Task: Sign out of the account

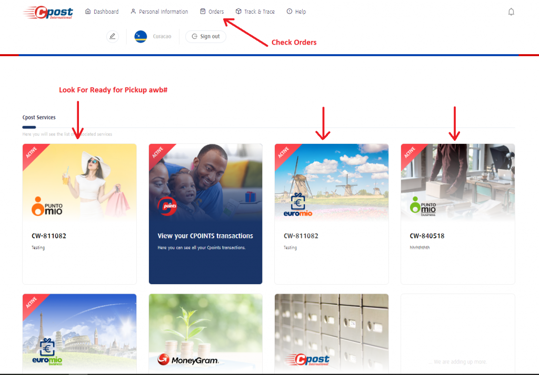Action: click(x=206, y=36)
